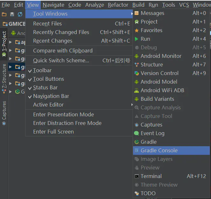Toggle the Status Bar visibility option

(45, 87)
